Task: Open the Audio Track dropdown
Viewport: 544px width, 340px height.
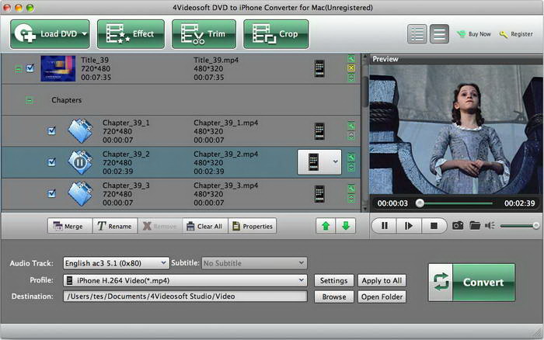Action: tap(116, 263)
